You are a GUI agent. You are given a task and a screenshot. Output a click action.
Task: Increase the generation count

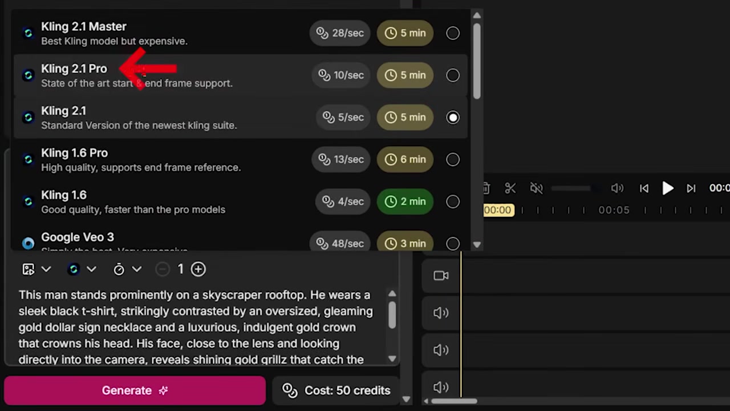(198, 269)
